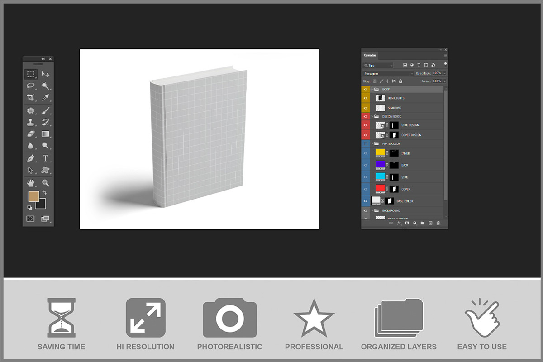Filter for smart objects
The image size is (543, 362).
433,65
